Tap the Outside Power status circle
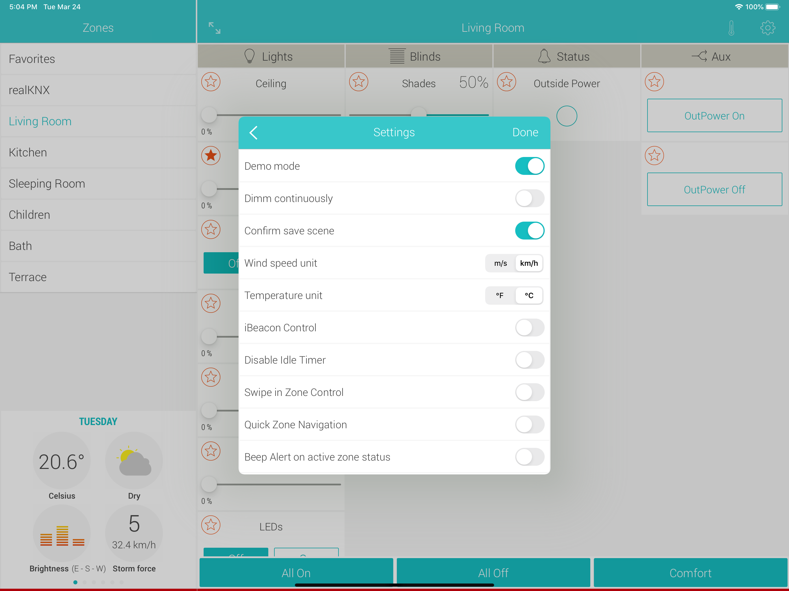This screenshot has width=789, height=591. pyautogui.click(x=567, y=116)
